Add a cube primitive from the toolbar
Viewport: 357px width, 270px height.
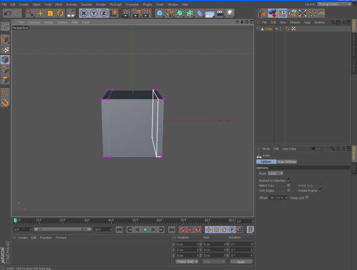click(x=160, y=13)
